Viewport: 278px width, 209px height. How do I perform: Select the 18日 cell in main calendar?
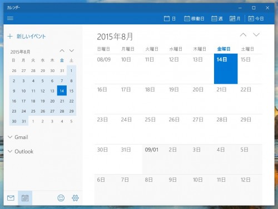(x=154, y=99)
